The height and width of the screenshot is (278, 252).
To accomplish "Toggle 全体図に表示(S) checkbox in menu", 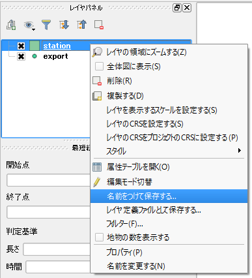I will [x=99, y=67].
